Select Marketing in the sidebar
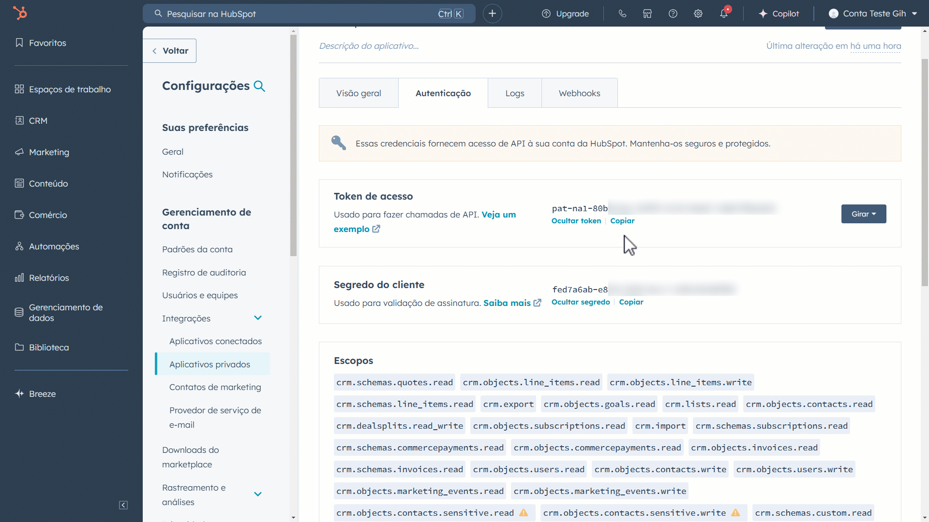Viewport: 929px width, 522px height. coord(48,152)
